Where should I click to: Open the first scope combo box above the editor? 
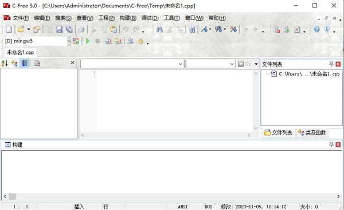[x=132, y=64]
